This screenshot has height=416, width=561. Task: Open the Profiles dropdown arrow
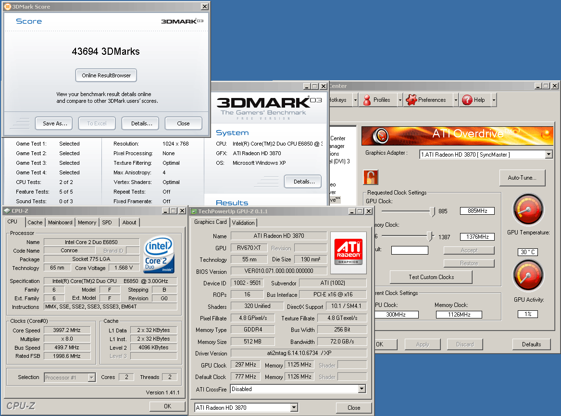[399, 100]
